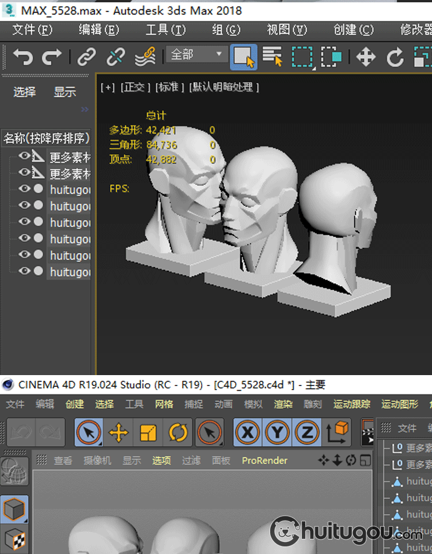Click the Redo arrow in 3ds Max toolbar
Viewport: 432px width, 554px height.
52,57
